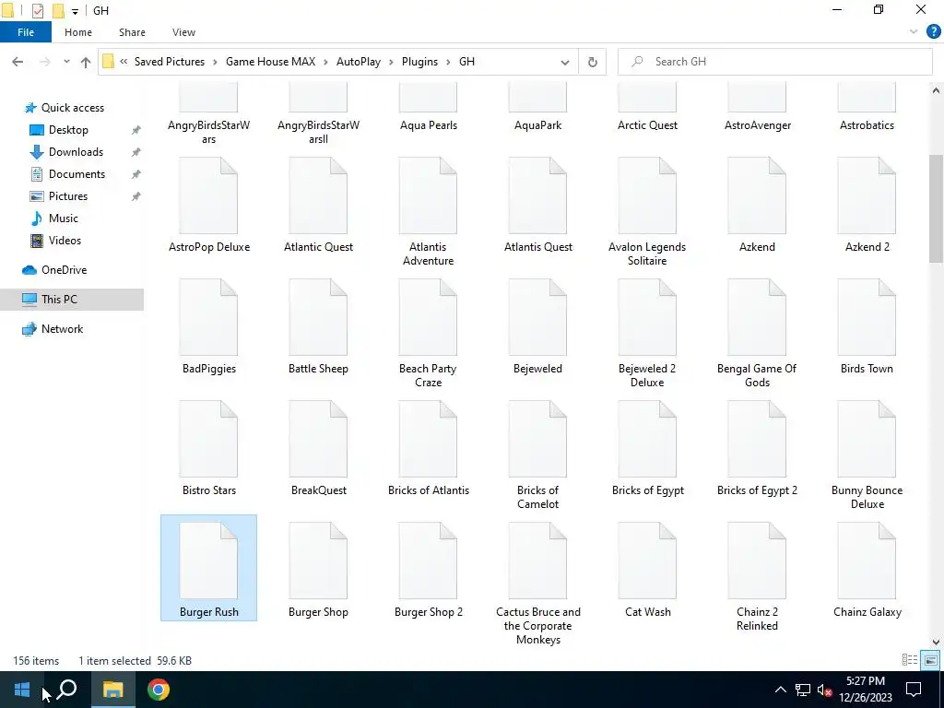
Task: Customize Quick Access Toolbar dropdown
Action: (75, 11)
